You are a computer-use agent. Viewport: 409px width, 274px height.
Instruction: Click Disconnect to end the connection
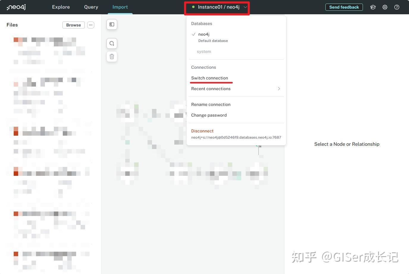coord(202,131)
